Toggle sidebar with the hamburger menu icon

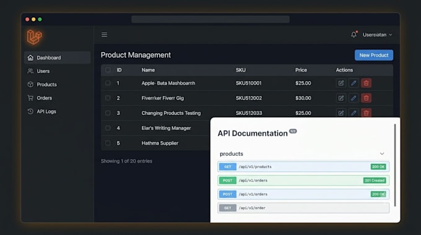click(x=104, y=35)
